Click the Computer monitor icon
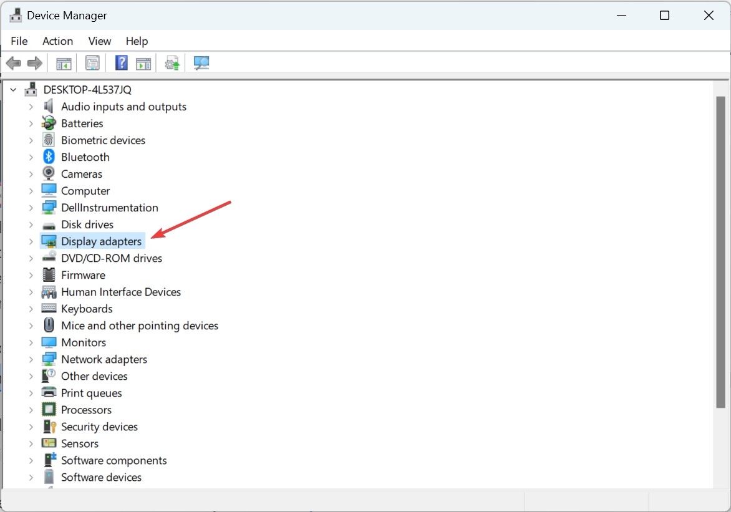 pyautogui.click(x=49, y=190)
